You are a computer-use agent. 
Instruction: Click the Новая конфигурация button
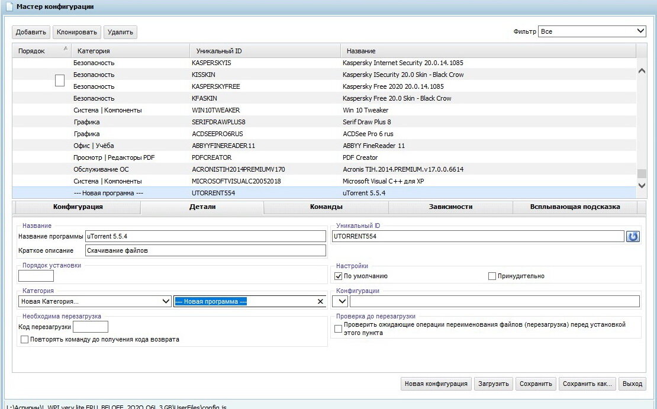tap(436, 384)
